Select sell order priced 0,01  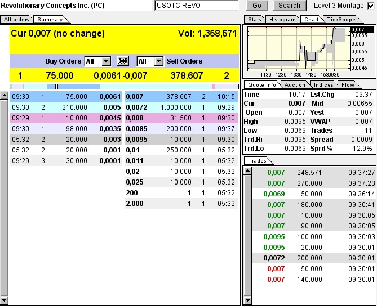pyautogui.click(x=181, y=150)
